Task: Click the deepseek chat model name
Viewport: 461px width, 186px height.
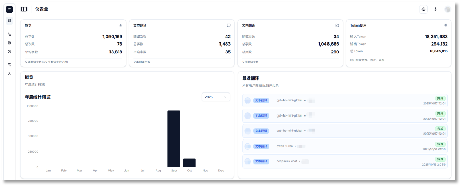Action: click(x=287, y=161)
